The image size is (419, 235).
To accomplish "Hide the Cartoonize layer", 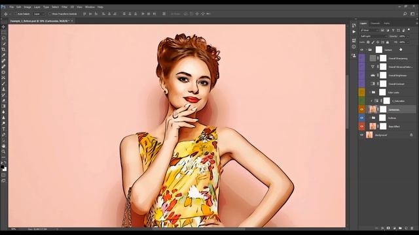I will tap(362, 110).
